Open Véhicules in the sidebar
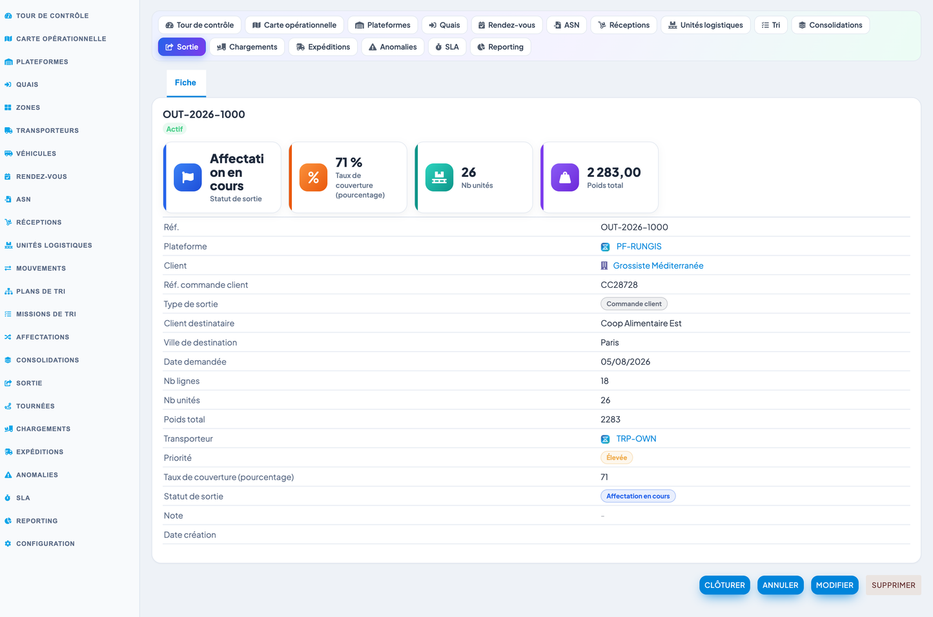Viewport: 933px width, 617px height. pos(36,154)
